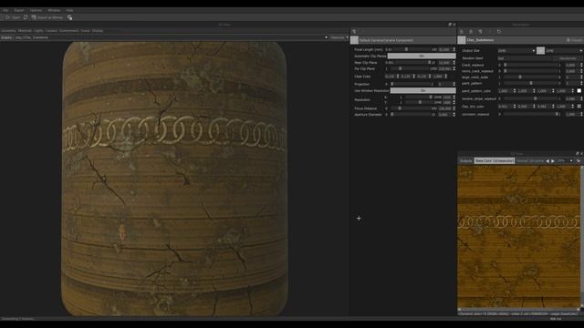Open the Geometry menu of 3D view
The image size is (584, 328).
click(8, 31)
